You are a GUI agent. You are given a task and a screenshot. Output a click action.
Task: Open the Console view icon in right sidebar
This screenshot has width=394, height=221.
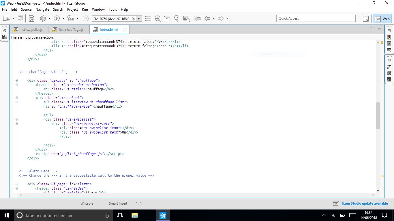click(389, 43)
